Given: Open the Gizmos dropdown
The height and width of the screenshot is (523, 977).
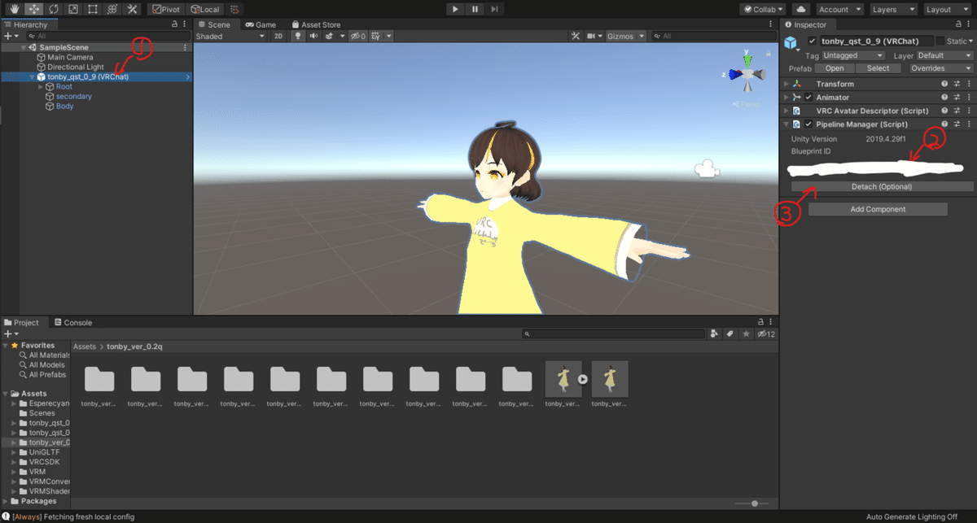Looking at the screenshot, I should point(626,36).
